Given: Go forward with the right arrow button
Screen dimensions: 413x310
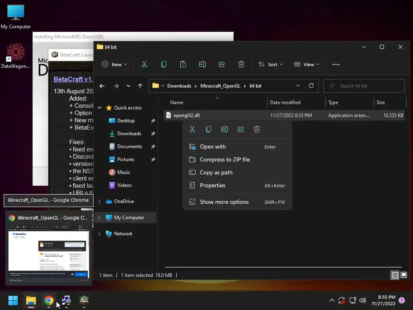Looking at the screenshot, I should (x=116, y=86).
